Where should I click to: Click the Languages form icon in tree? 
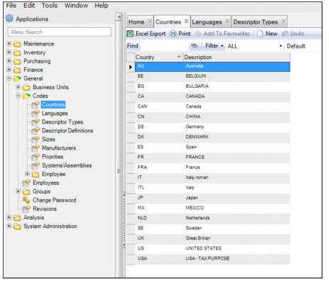click(x=36, y=113)
